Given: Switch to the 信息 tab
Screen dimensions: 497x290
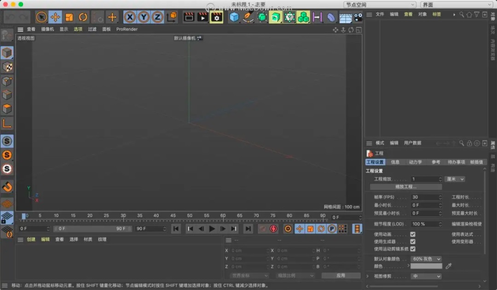Looking at the screenshot, I should click(x=395, y=162).
